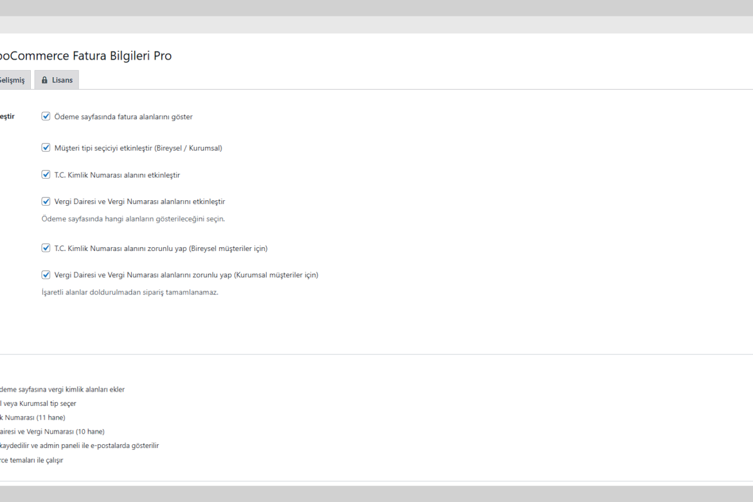Image resolution: width=753 pixels, height=502 pixels.
Task: Toggle the 'Müşteri tipi seçiciyi etkinleştir' checkbox
Action: coord(46,147)
